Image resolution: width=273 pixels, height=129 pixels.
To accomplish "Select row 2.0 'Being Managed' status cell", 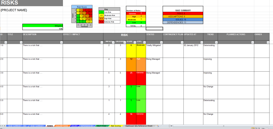I will [154, 64].
